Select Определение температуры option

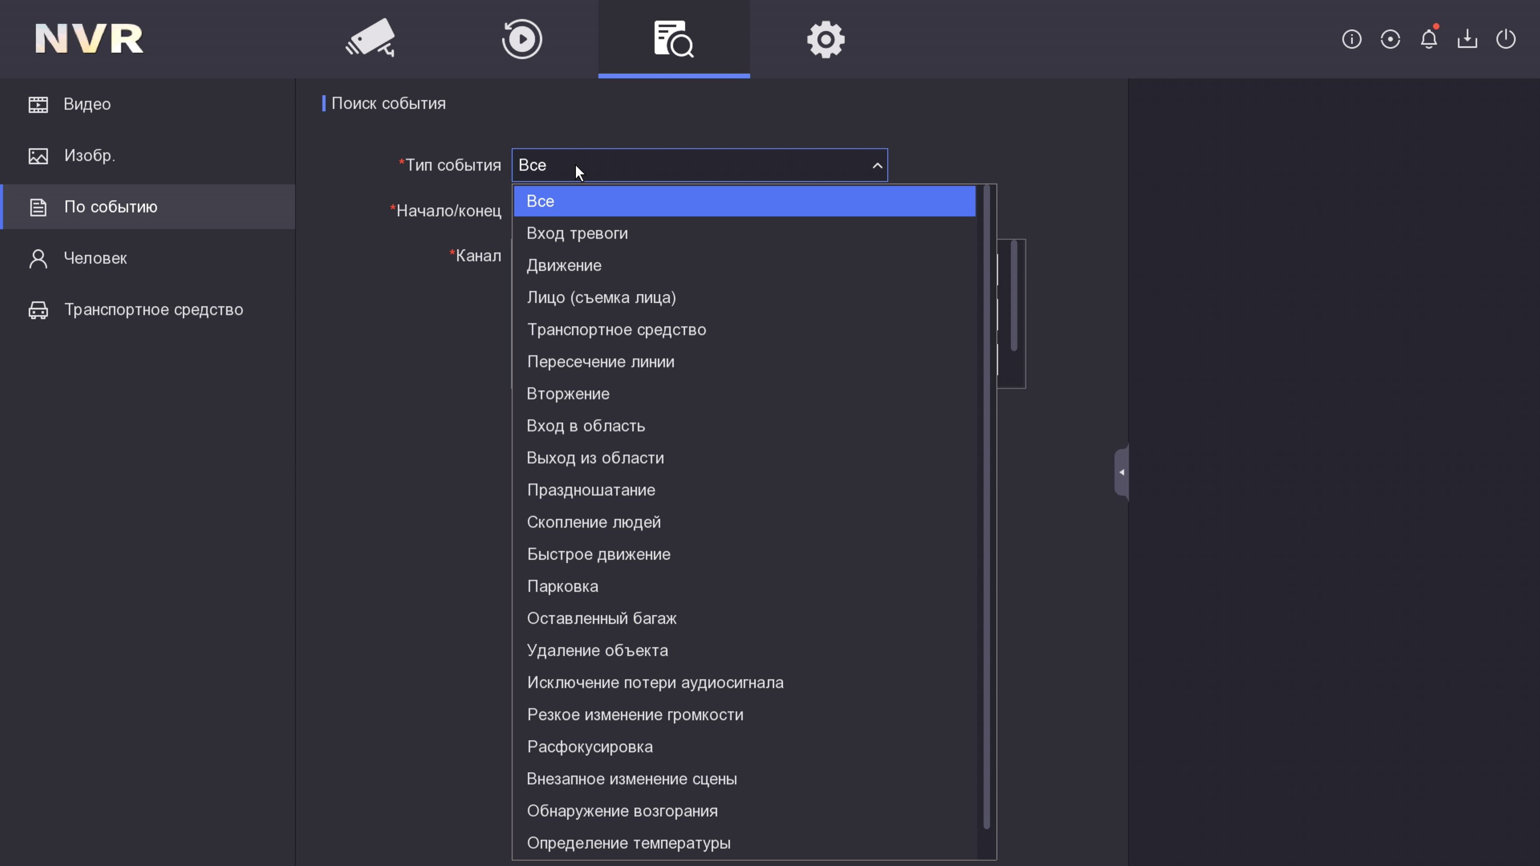[x=744, y=843]
